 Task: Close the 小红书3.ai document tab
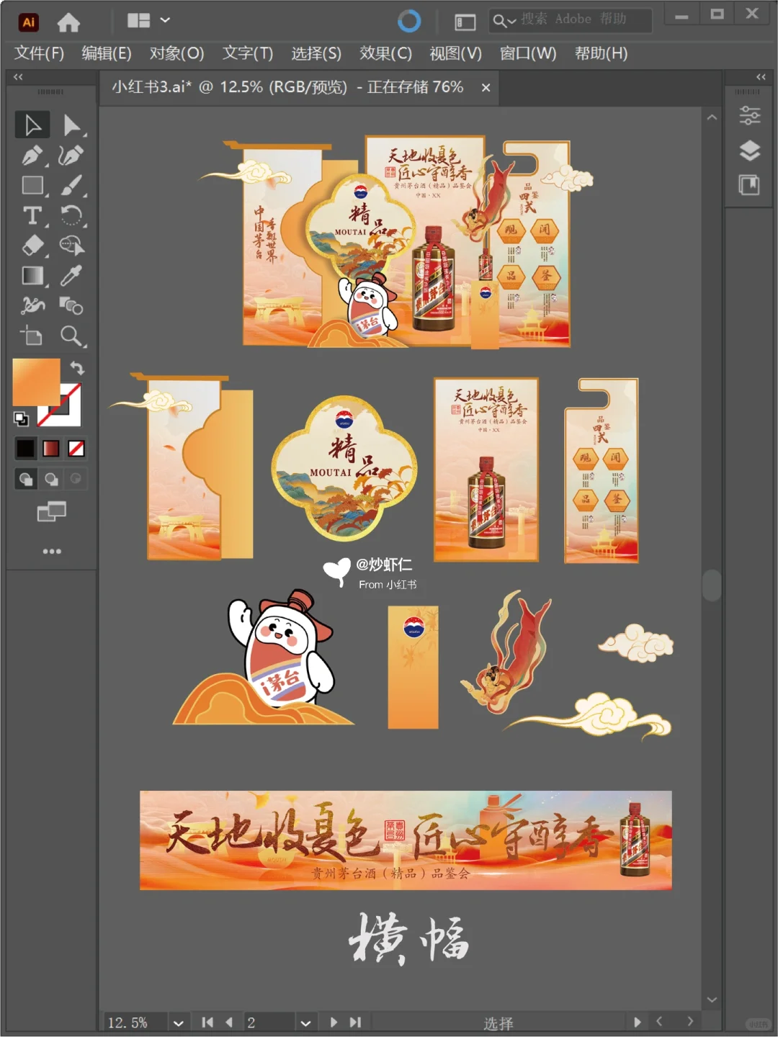[486, 87]
